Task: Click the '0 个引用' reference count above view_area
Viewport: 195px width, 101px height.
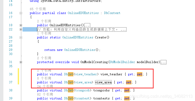Action: 44,78
